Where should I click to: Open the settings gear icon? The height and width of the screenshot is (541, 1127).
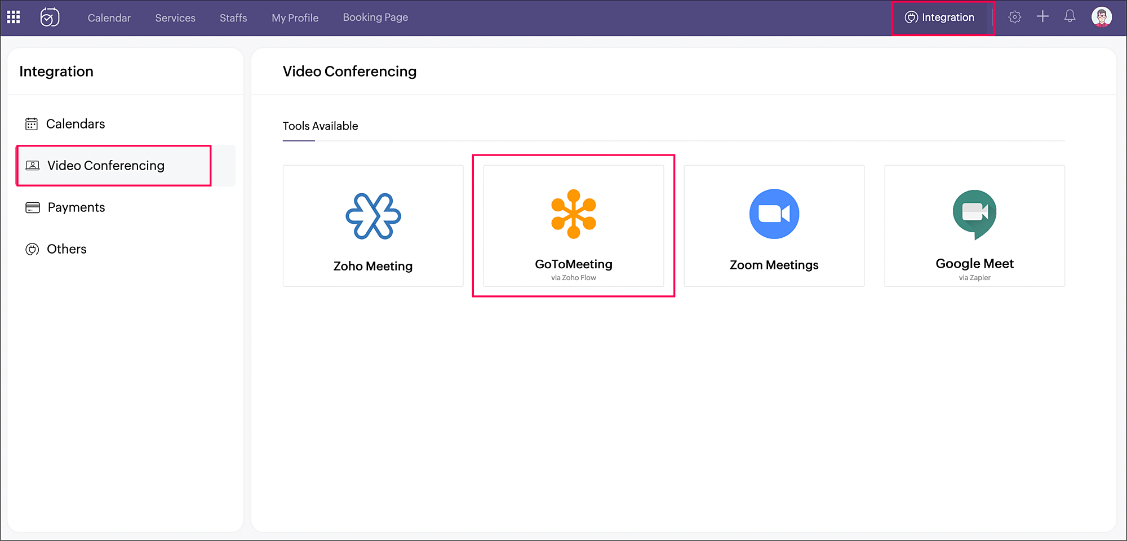coord(1015,17)
